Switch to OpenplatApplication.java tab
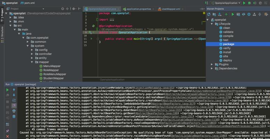270x139 pixels. click(x=102, y=9)
